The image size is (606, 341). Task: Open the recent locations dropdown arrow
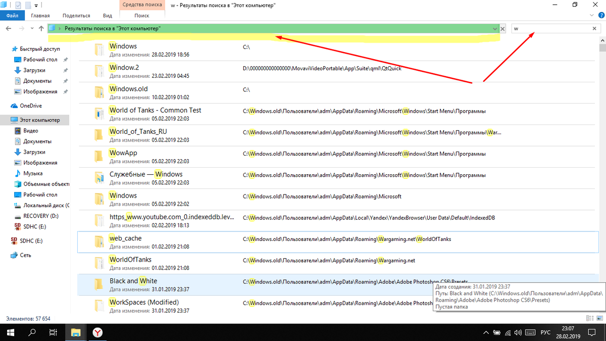click(32, 29)
